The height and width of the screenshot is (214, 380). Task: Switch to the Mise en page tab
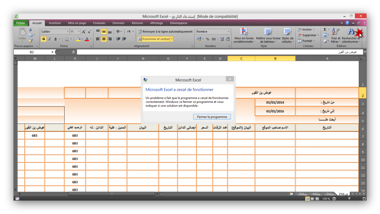[x=77, y=23]
